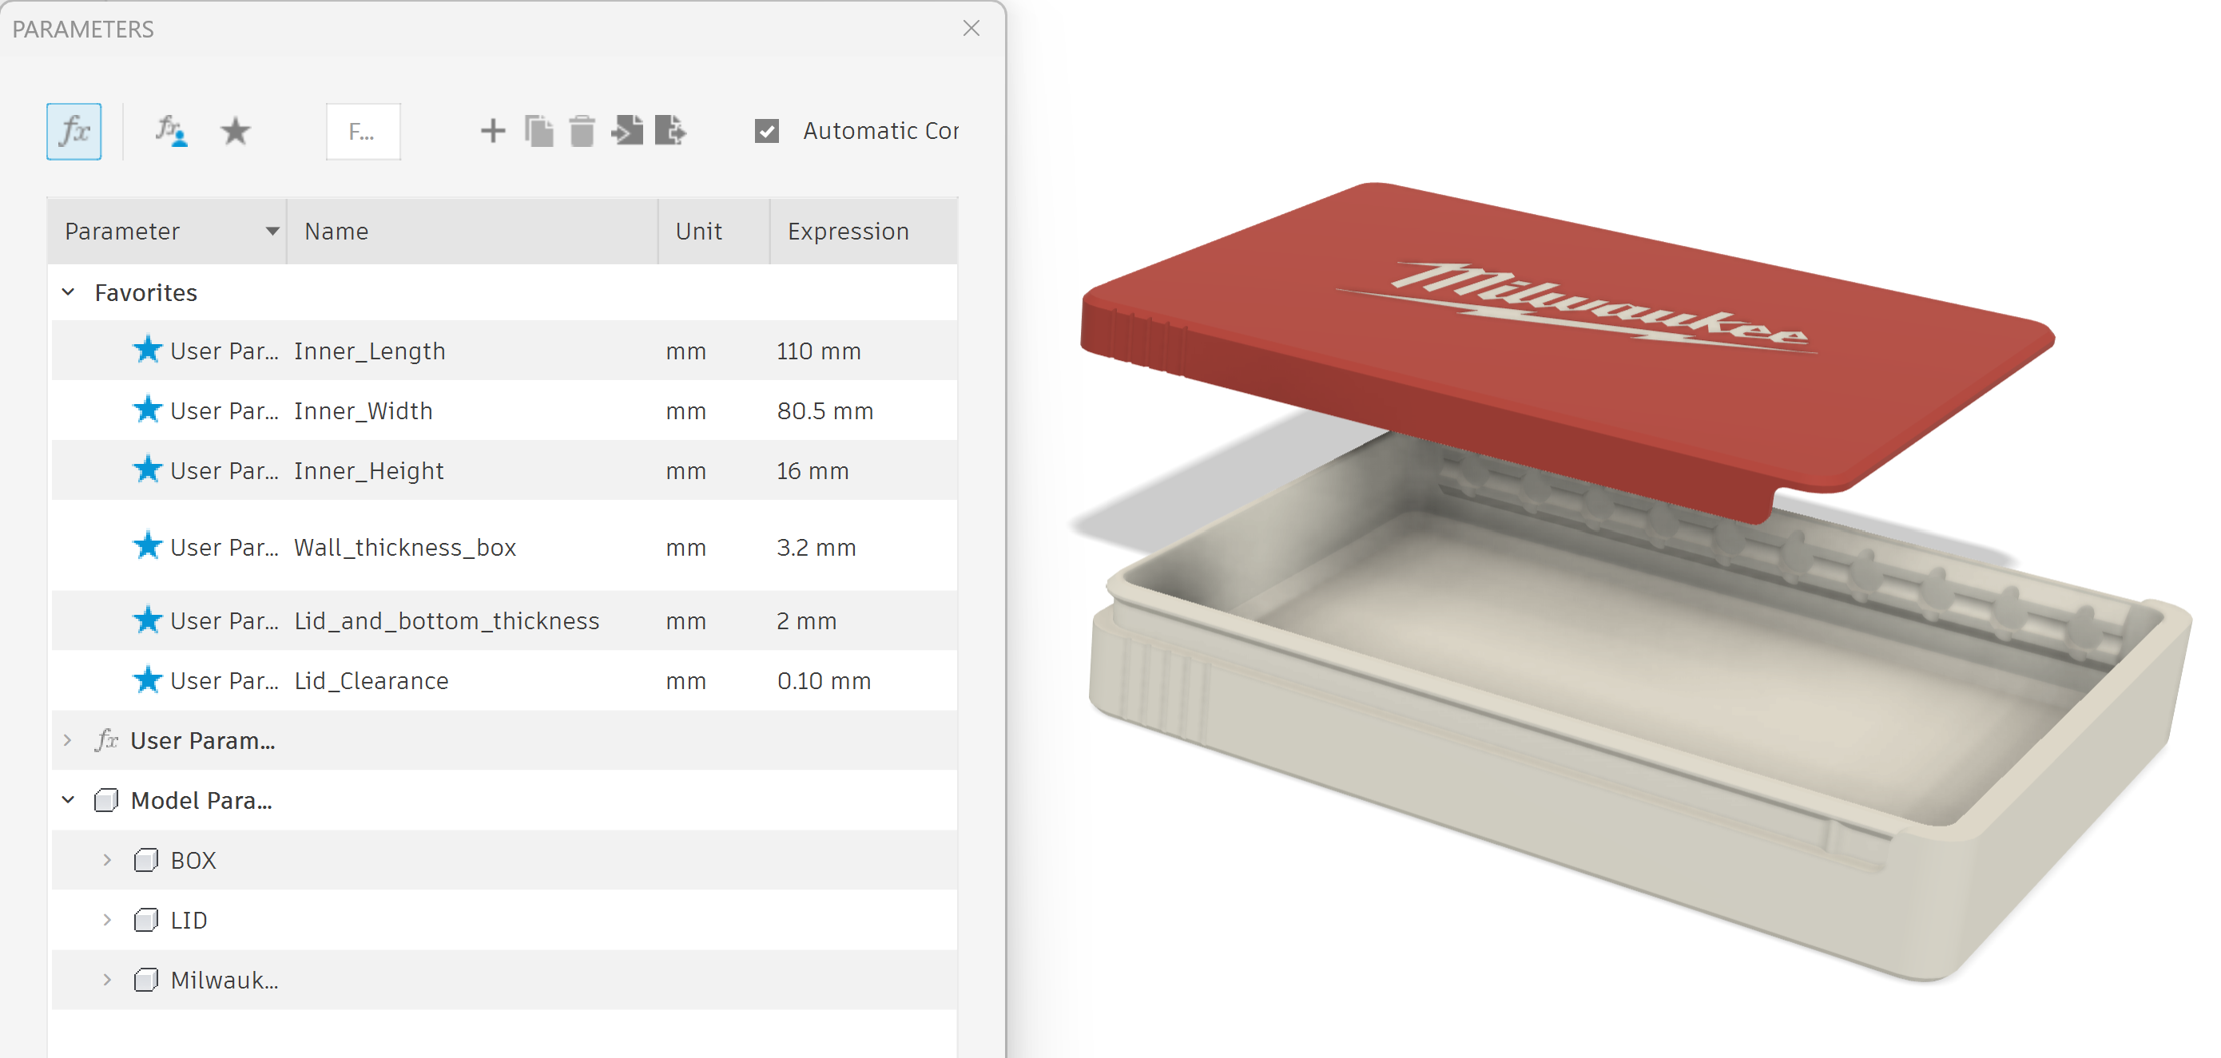Collapse the Favorites group

pyautogui.click(x=68, y=292)
